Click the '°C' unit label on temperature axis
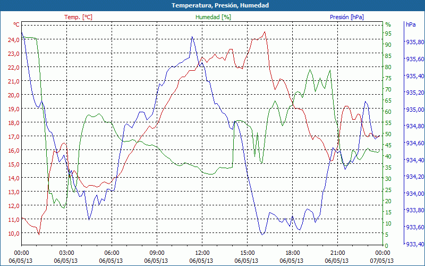The image size is (425, 266). (16, 24)
